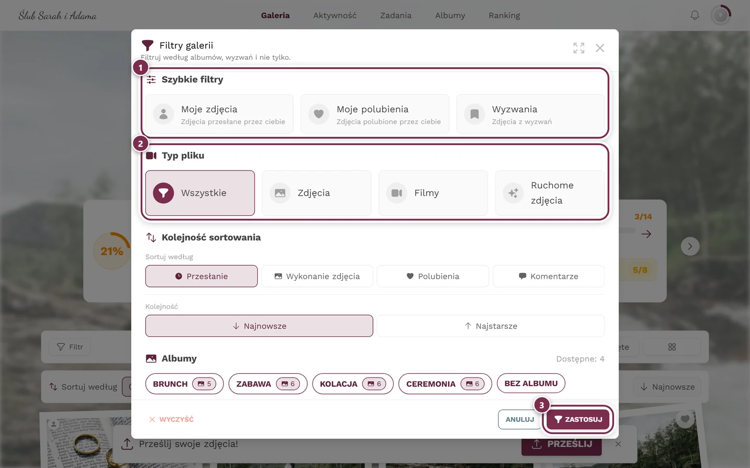
Task: Choose Najnowsze order in dialog
Action: [x=259, y=326]
